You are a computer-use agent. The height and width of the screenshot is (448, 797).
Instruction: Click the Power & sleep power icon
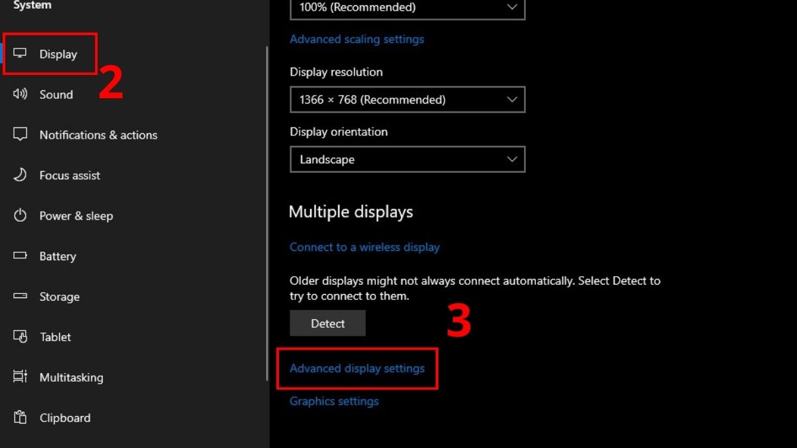coord(21,216)
